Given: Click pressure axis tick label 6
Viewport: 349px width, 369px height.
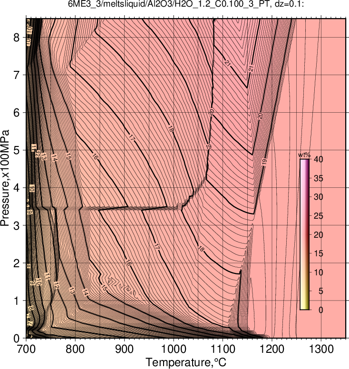Looking at the screenshot, I should point(17,113).
